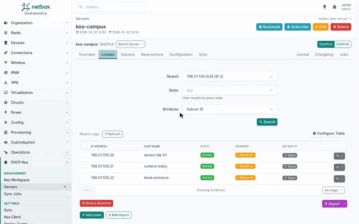
Task: Click the Refresh button
Action: tap(113, 134)
